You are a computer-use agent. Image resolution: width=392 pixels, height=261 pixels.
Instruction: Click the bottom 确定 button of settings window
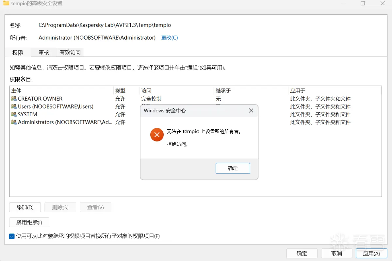pos(302,253)
